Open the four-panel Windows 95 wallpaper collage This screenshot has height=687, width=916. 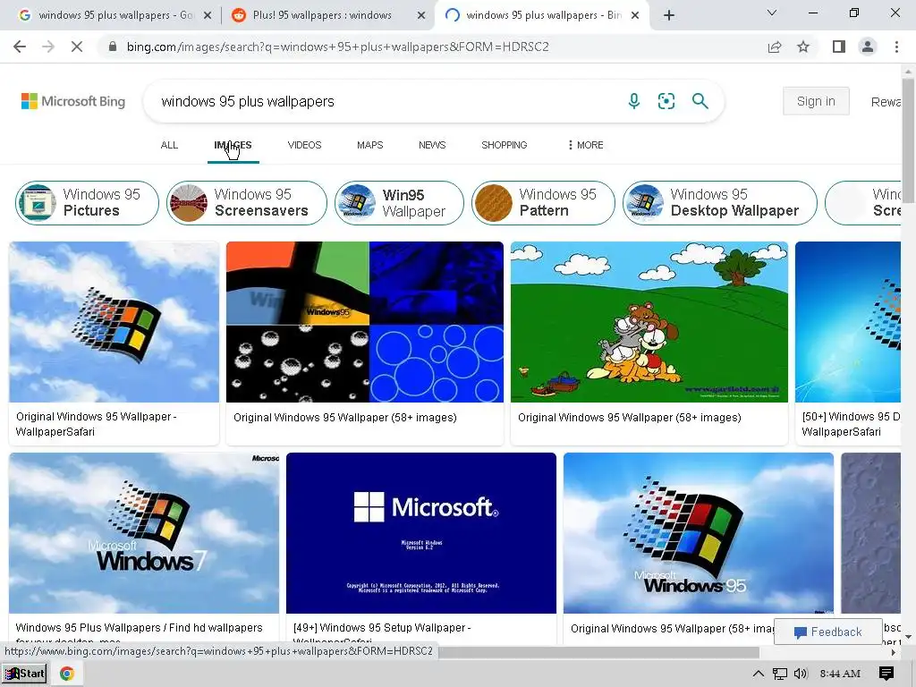(x=365, y=322)
